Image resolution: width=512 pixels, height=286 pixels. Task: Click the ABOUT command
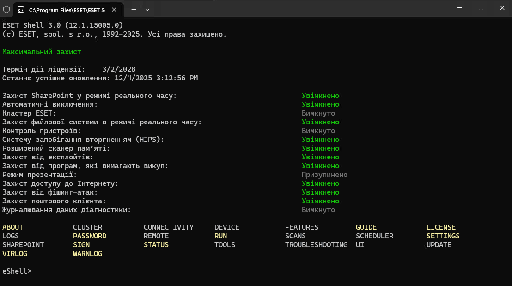(13, 227)
